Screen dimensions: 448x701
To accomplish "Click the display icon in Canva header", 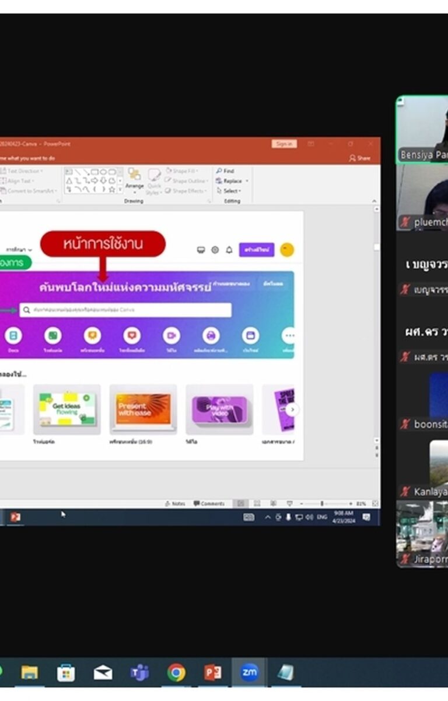I will [x=201, y=250].
